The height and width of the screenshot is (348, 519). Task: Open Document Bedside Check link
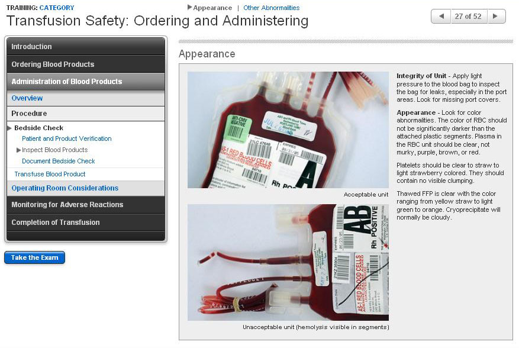(x=58, y=161)
